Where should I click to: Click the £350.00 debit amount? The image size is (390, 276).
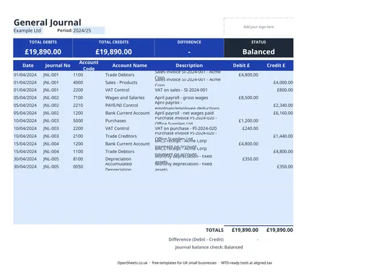pyautogui.click(x=250, y=159)
